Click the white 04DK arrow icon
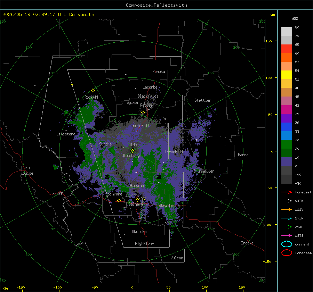 click(x=287, y=201)
